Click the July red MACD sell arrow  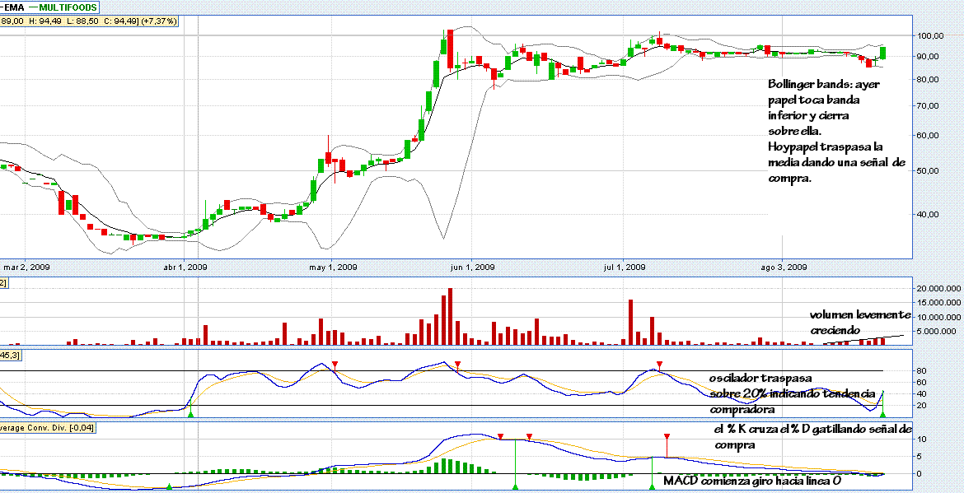click(667, 436)
